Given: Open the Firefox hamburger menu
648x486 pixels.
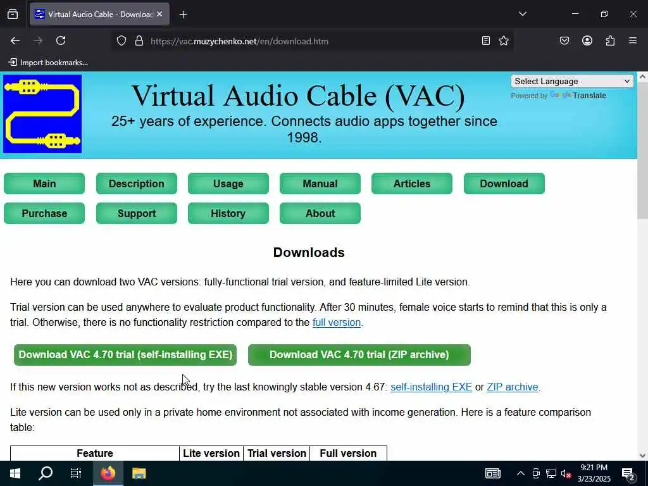Looking at the screenshot, I should (633, 41).
